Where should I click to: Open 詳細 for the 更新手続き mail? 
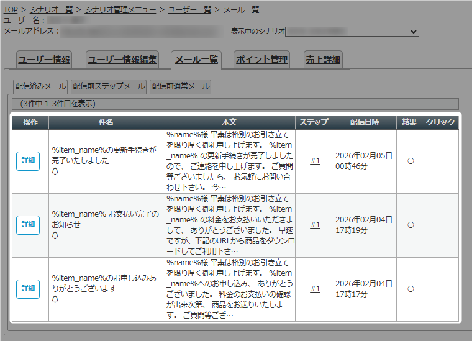point(28,161)
